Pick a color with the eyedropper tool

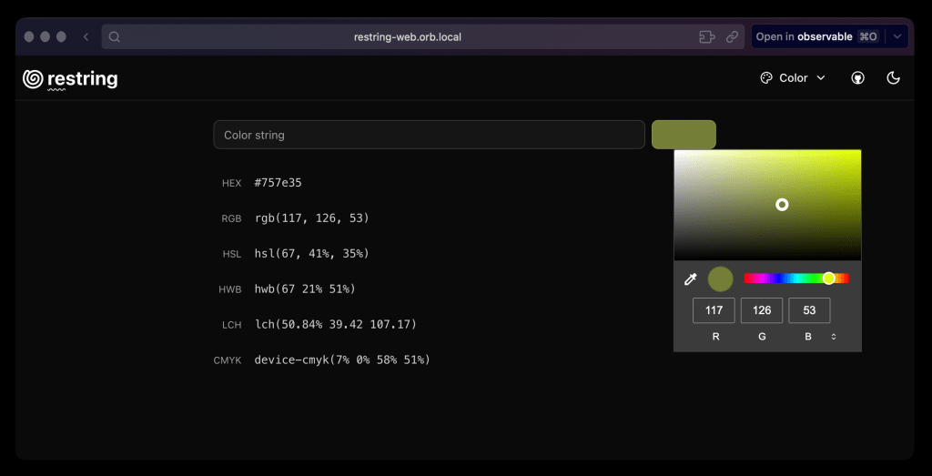[x=691, y=279]
